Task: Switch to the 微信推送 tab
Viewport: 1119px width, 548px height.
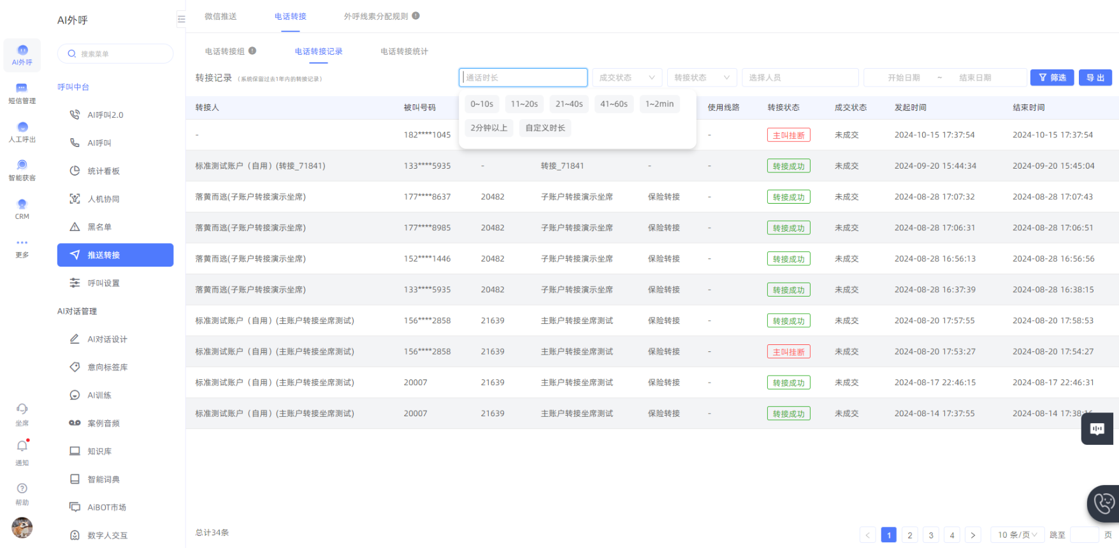Action: tap(220, 17)
